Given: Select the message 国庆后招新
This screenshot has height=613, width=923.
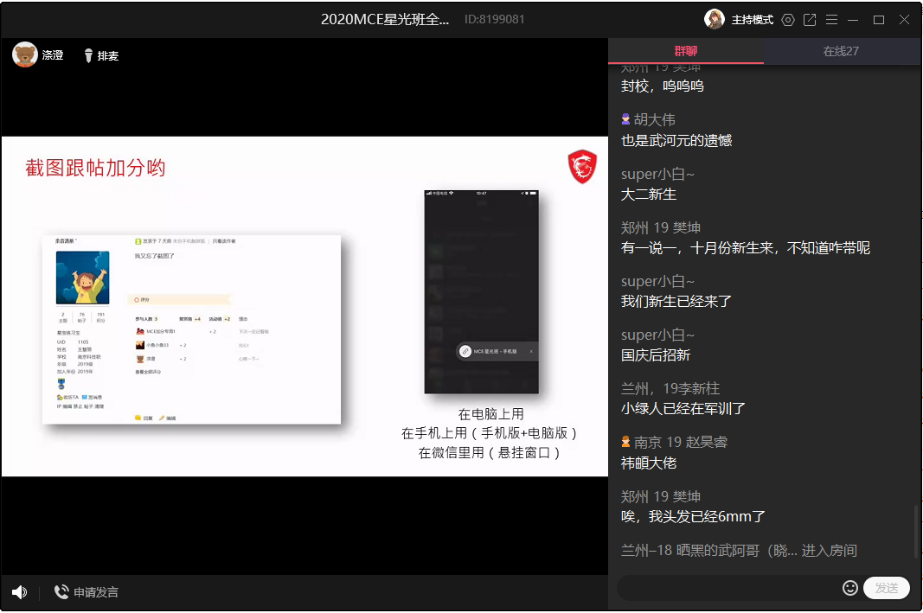Looking at the screenshot, I should pos(656,354).
